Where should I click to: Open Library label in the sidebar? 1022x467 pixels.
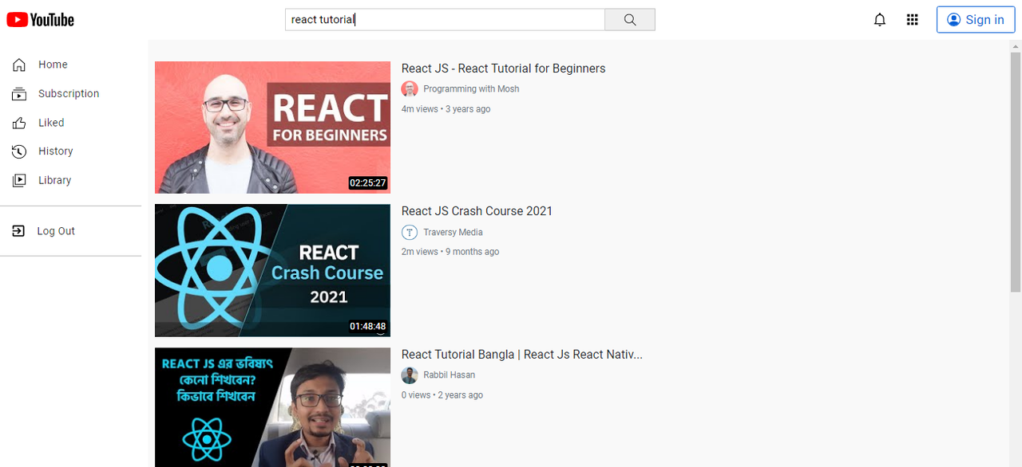[55, 180]
